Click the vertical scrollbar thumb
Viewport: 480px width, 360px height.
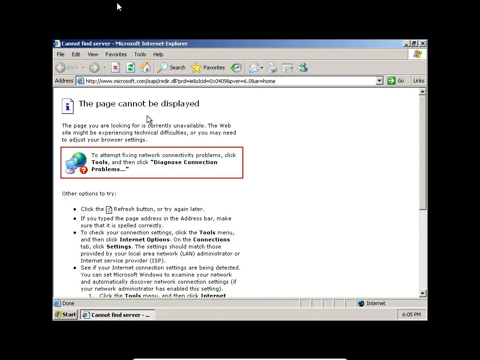pyautogui.click(x=422, y=152)
